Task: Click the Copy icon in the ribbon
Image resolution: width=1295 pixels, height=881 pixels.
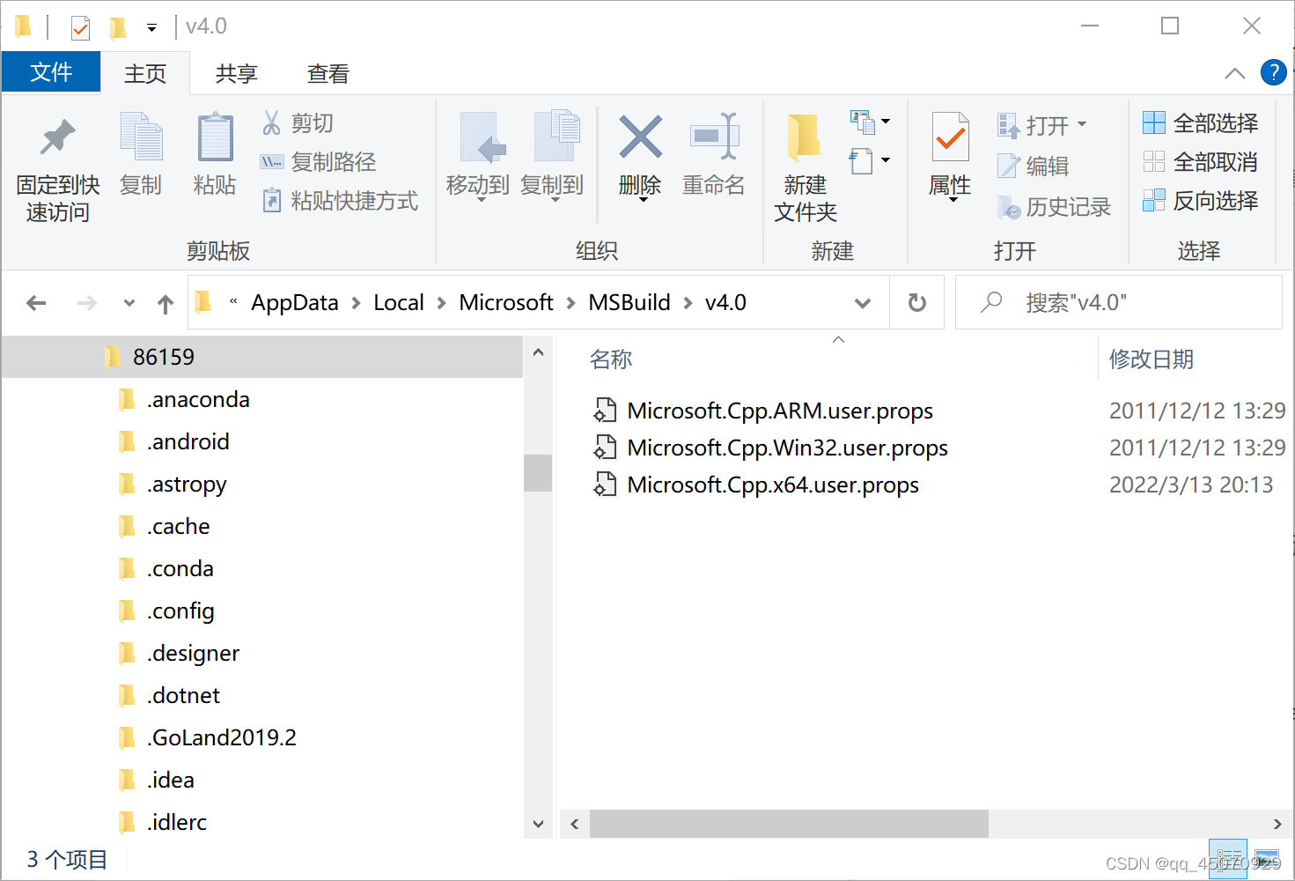Action: (x=141, y=137)
